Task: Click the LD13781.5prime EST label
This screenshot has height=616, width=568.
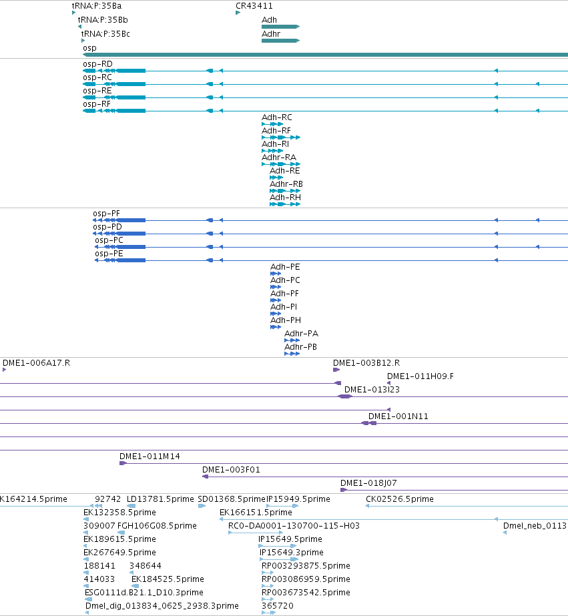Action: click(x=160, y=499)
